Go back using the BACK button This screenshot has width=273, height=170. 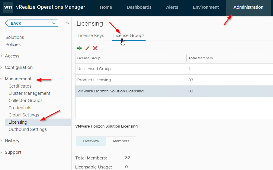(x=16, y=23)
